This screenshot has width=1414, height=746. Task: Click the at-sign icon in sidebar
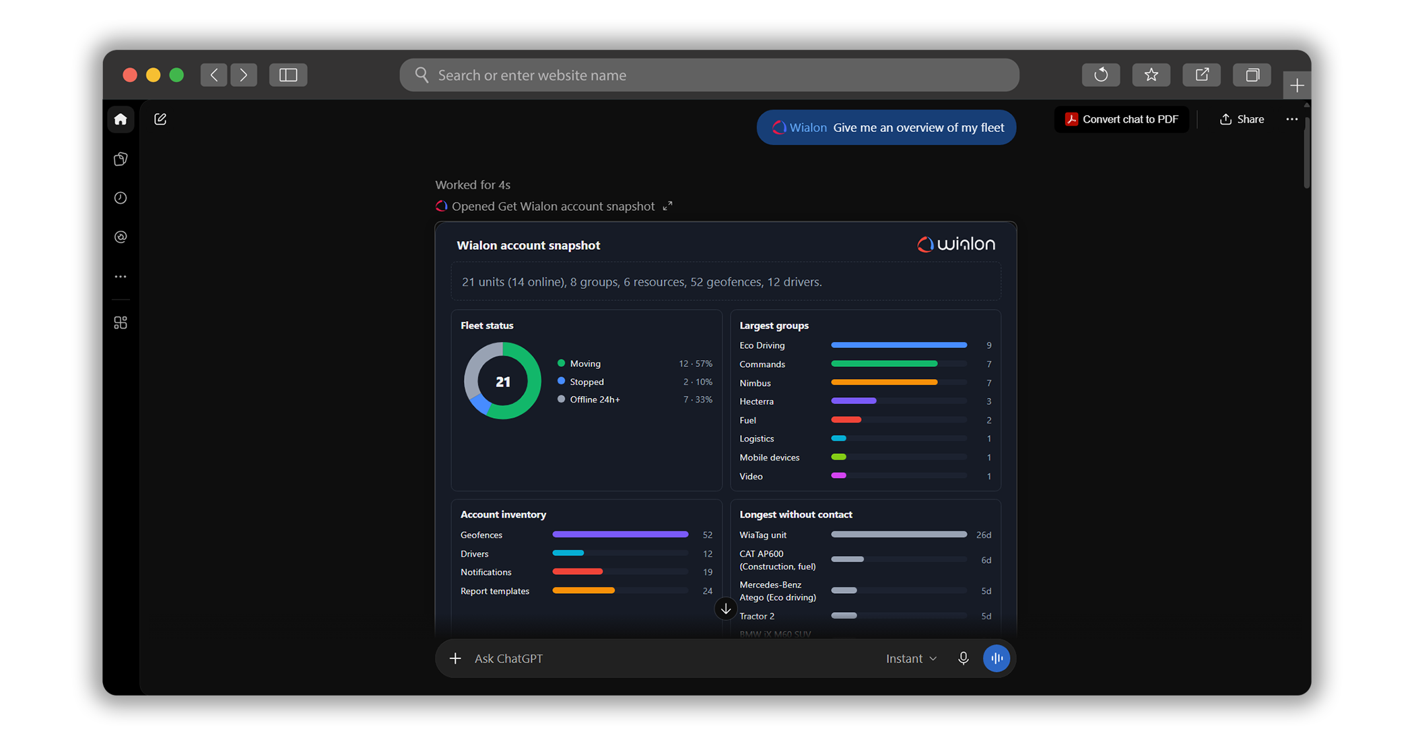click(121, 237)
